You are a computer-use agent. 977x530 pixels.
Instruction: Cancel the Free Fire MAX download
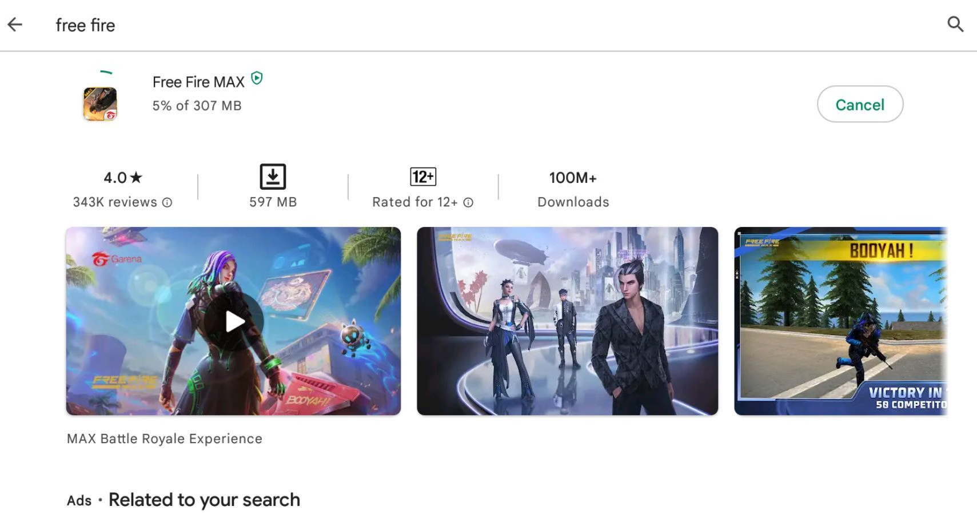tap(860, 104)
